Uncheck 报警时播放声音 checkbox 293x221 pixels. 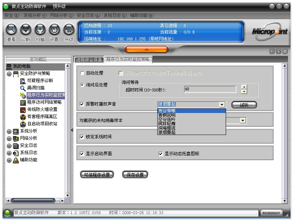[82, 104]
